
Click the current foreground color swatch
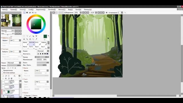[x=45, y=36]
